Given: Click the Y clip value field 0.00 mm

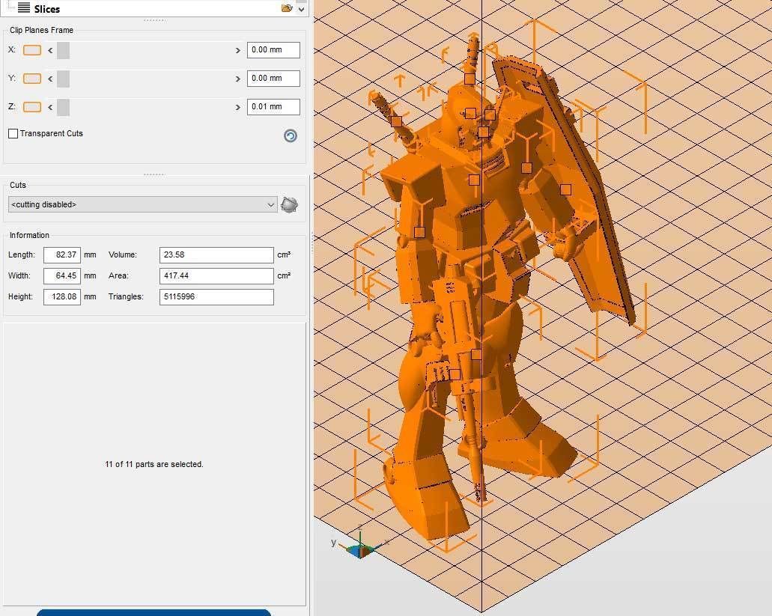Looking at the screenshot, I should pos(273,79).
